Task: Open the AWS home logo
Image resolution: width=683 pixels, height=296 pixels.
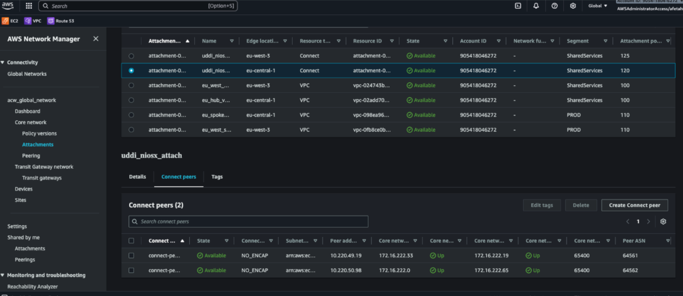Action: pyautogui.click(x=9, y=6)
